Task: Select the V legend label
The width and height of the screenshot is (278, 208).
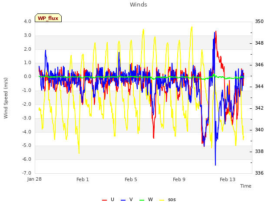Action: [x=131, y=199]
